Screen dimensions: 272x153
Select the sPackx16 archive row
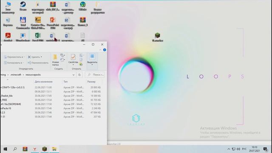[x=51, y=108]
